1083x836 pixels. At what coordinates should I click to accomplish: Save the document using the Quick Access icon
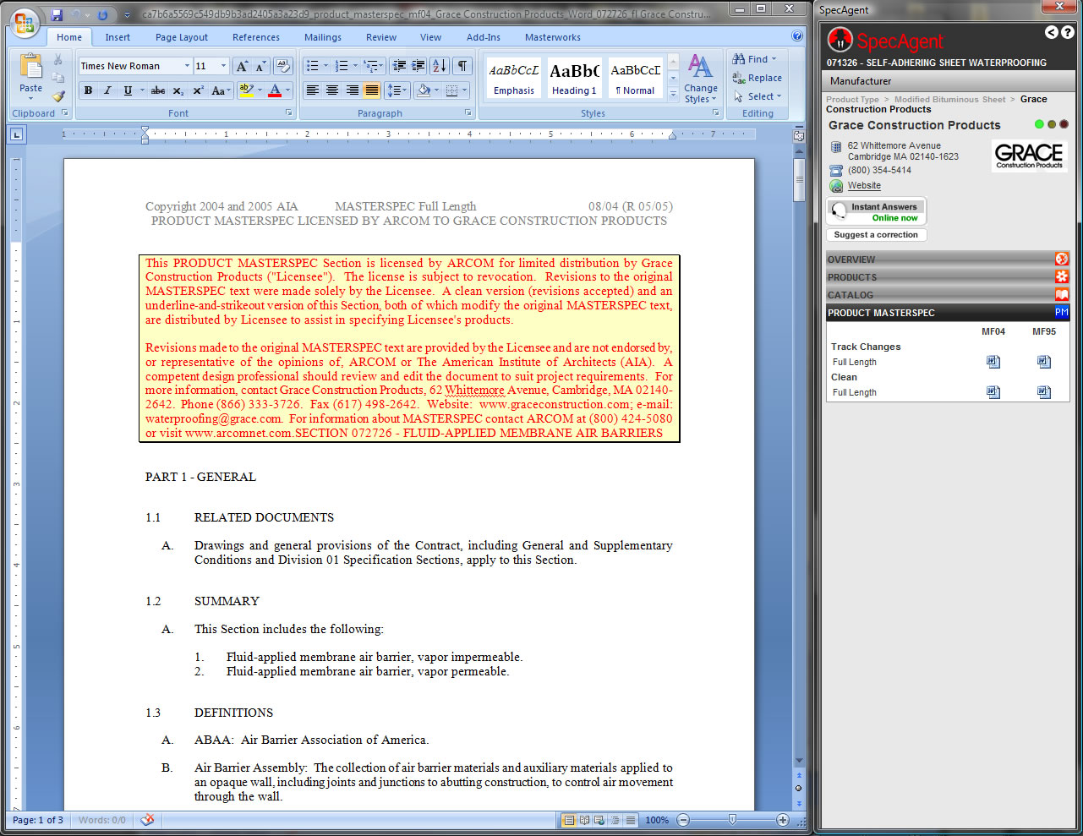[x=57, y=14]
